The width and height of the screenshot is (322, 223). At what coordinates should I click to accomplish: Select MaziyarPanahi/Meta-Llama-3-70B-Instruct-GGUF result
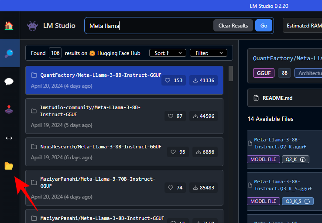pyautogui.click(x=124, y=188)
